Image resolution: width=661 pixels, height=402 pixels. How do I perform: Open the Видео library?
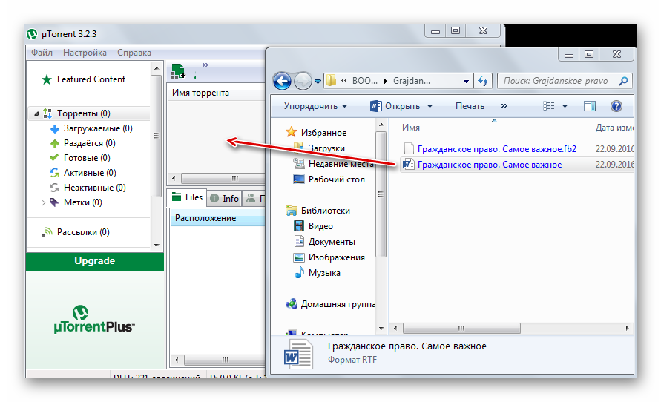point(313,226)
